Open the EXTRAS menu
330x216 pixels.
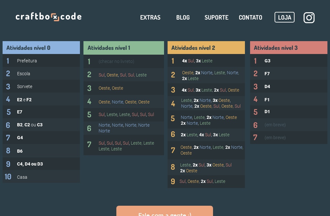[x=150, y=17]
